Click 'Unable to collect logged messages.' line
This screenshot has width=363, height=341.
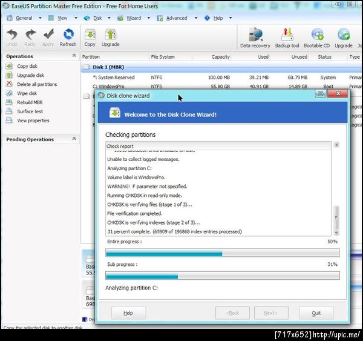(x=143, y=159)
